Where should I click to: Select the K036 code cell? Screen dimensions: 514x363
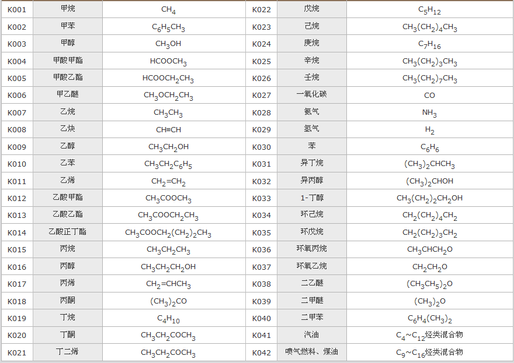262,249
